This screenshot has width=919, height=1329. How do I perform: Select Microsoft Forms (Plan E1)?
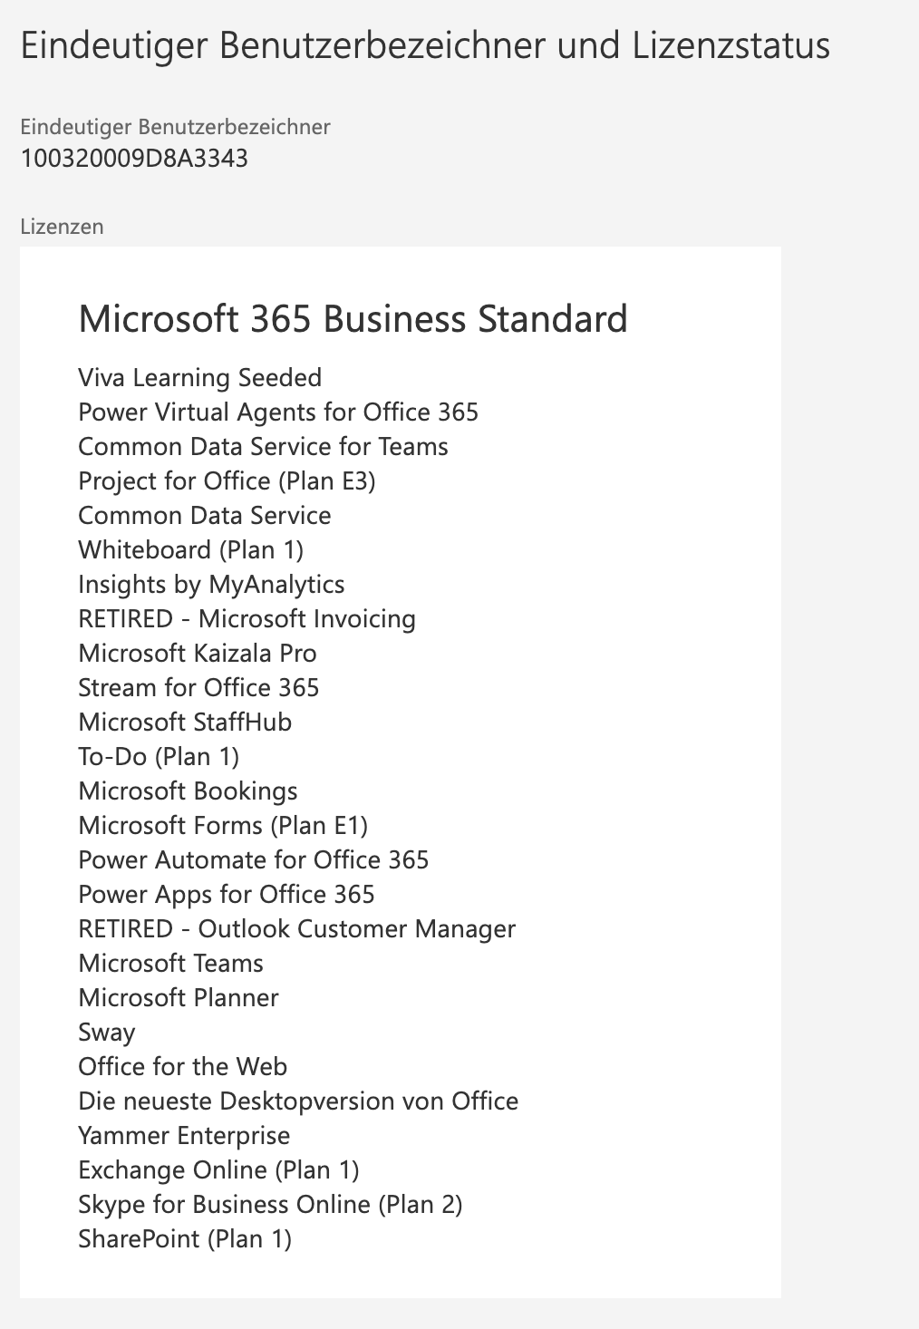224,826
